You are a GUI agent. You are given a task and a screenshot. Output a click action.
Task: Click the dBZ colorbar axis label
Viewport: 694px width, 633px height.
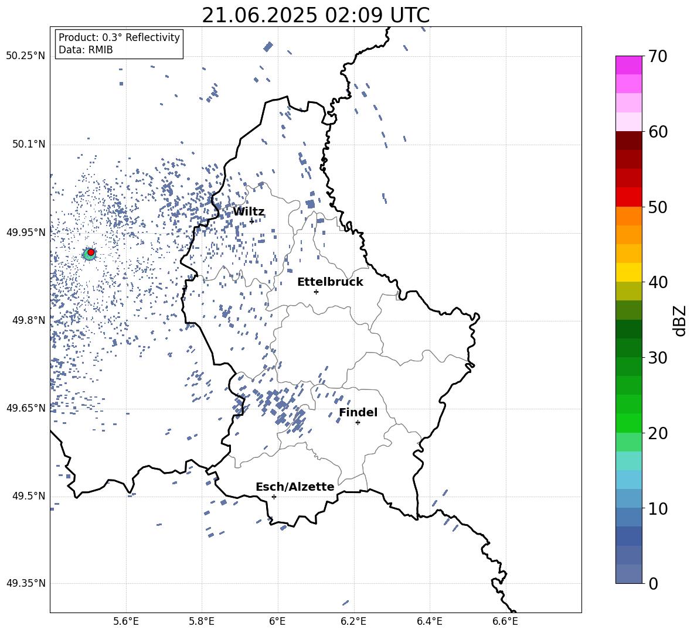(681, 320)
